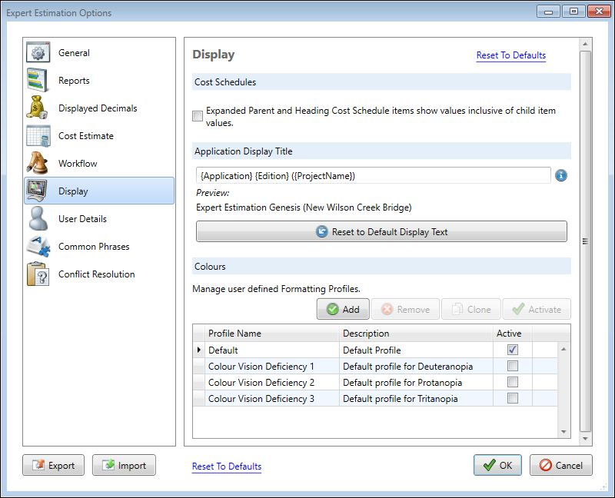
Task: Click the User Details person icon
Action: point(38,219)
